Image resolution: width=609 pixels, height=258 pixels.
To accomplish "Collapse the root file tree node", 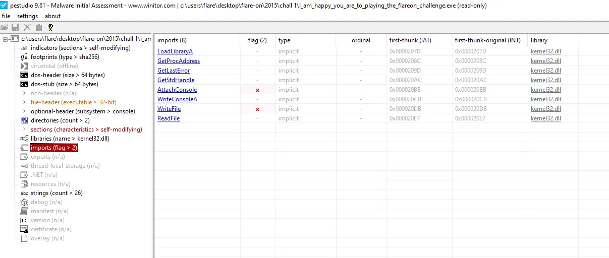I will pos(5,39).
